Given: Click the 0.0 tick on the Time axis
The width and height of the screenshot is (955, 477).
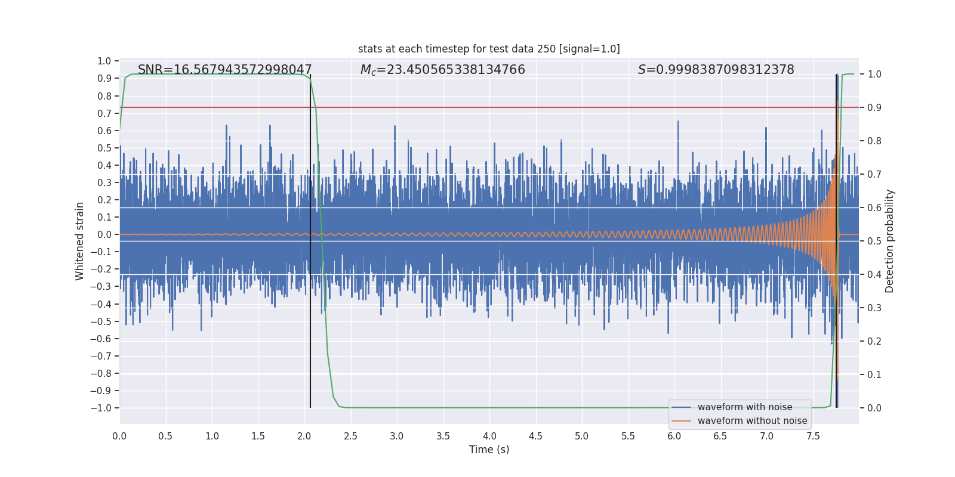Looking at the screenshot, I should point(119,436).
